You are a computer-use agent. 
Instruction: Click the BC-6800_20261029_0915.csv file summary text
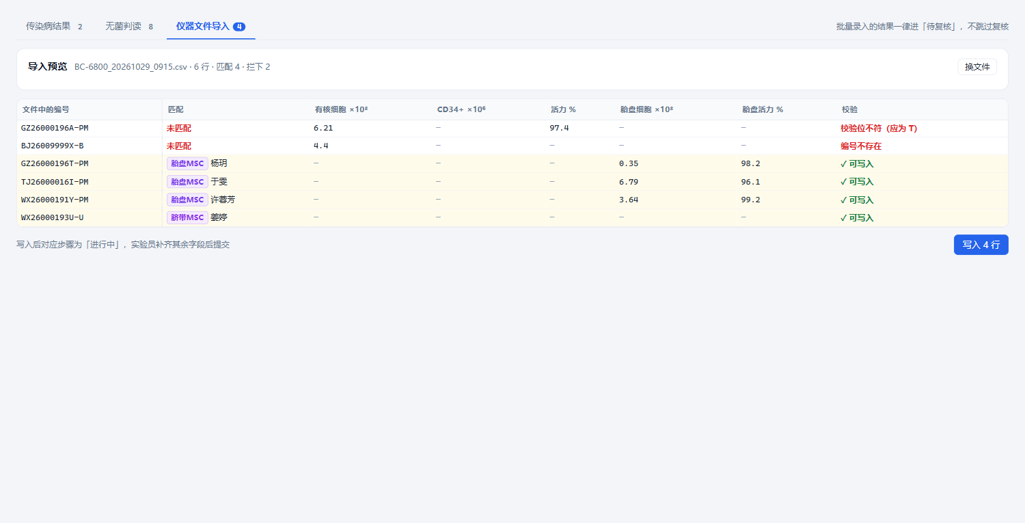[172, 67]
